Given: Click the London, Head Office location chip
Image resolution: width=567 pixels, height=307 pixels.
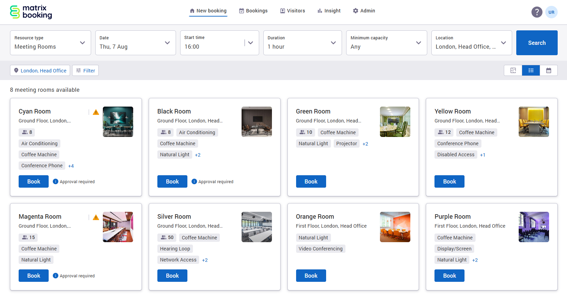Looking at the screenshot, I should point(40,70).
